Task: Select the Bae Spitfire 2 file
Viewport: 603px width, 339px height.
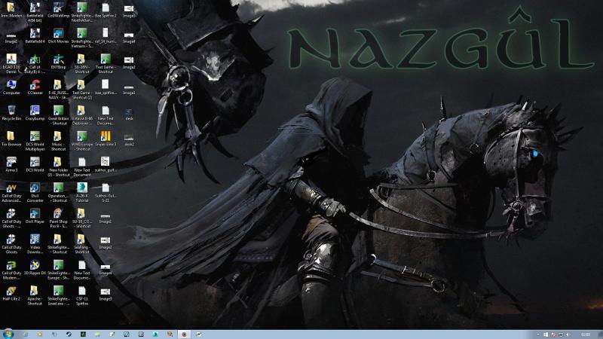Action: [106, 11]
